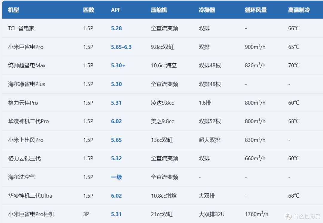Click the 双排52根 condenser cell
Viewport: 323px width, 223px height.
[210, 121]
